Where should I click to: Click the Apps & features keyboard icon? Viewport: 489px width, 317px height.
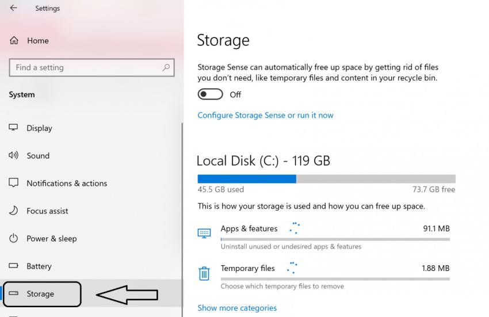click(x=204, y=233)
